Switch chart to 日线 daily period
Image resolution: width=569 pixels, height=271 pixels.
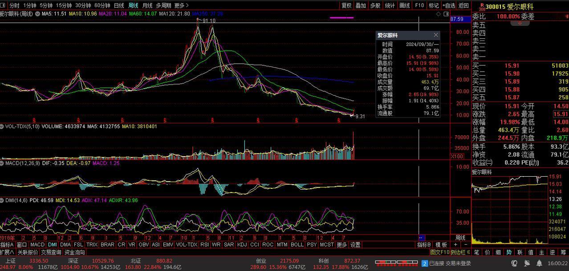pyautogui.click(x=119, y=5)
